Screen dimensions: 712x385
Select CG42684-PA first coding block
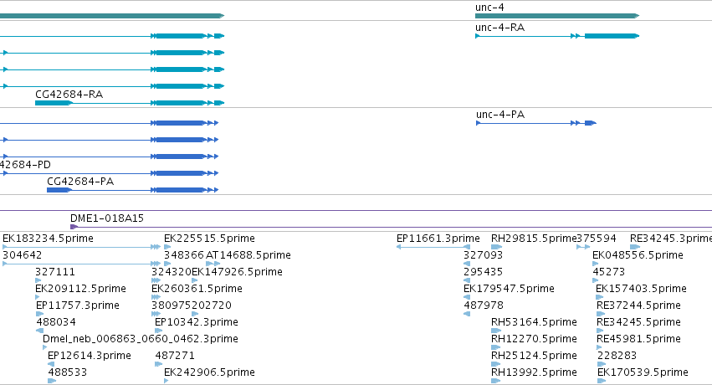click(59, 190)
